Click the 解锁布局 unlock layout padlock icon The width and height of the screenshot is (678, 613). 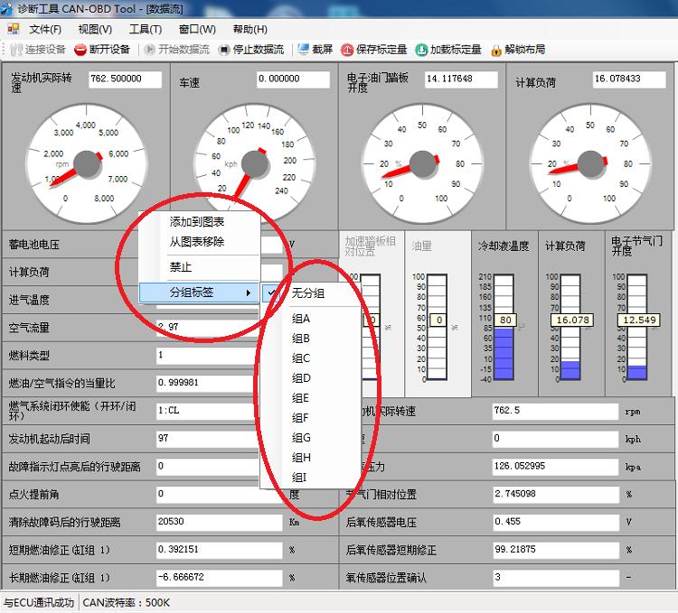[x=496, y=50]
